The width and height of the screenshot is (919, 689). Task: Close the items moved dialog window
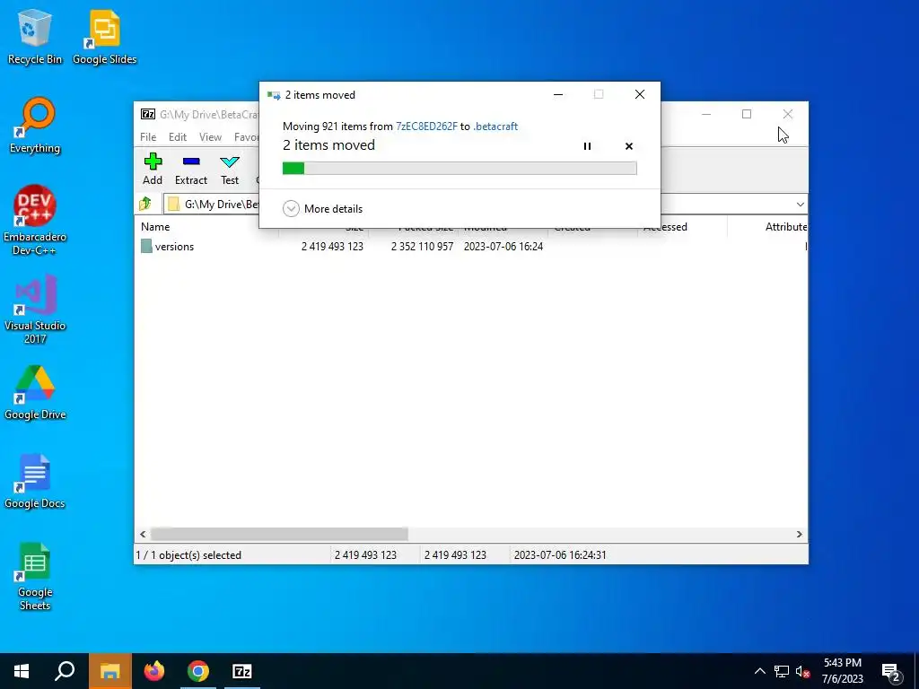click(639, 94)
